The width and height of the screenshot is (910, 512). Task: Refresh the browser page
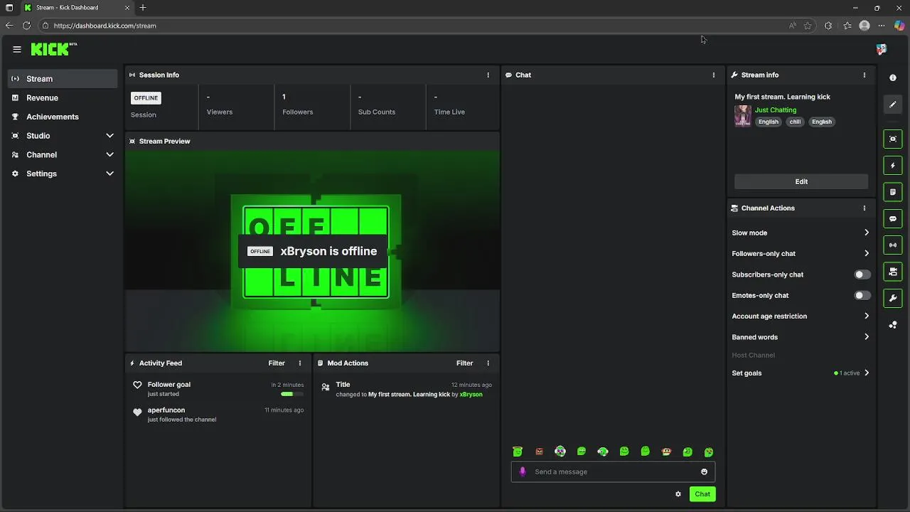click(26, 26)
